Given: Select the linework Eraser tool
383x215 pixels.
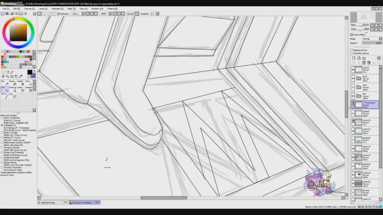Looking at the screenshot, I should 13,83.
